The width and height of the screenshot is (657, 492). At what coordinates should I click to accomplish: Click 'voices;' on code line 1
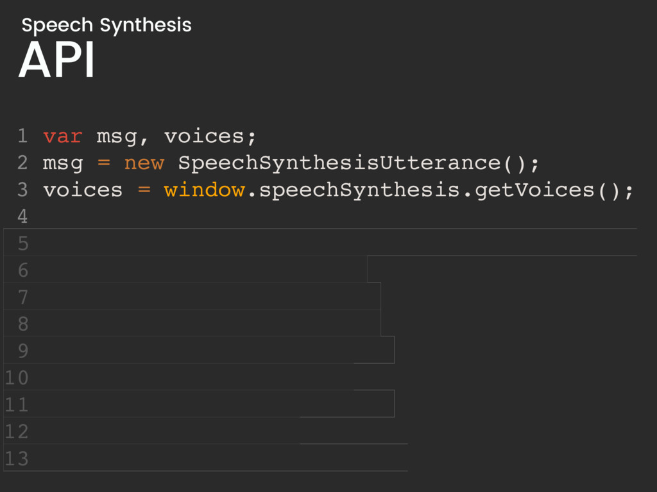[x=210, y=136]
